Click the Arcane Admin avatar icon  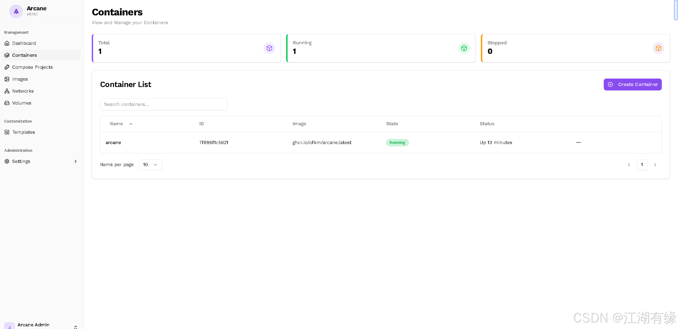tap(10, 326)
